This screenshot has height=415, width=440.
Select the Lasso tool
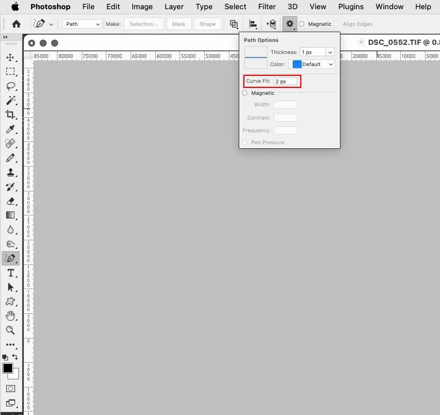10,86
